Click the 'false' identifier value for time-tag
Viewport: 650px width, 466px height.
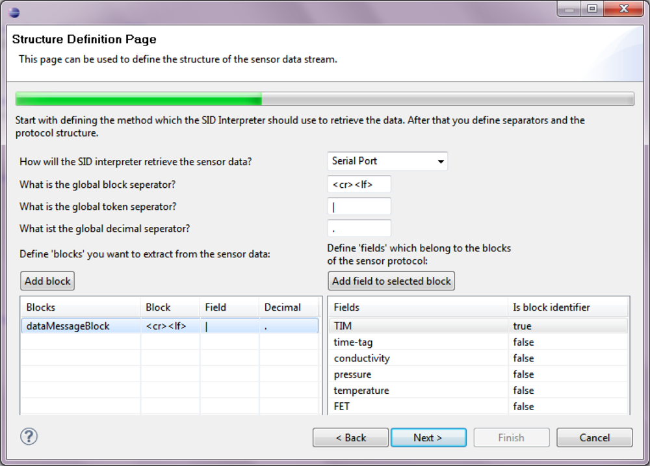[x=523, y=342]
